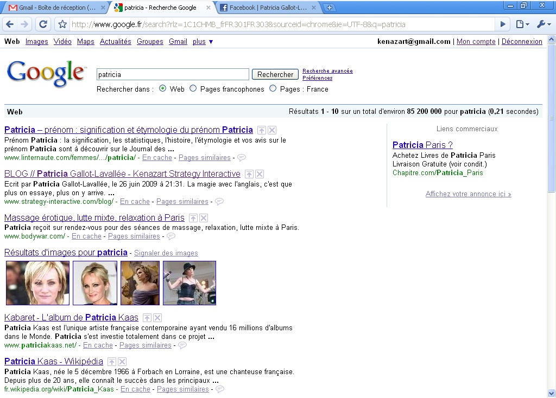Click the vertical scrollbar up arrow
The height and width of the screenshot is (398, 556).
552,39
